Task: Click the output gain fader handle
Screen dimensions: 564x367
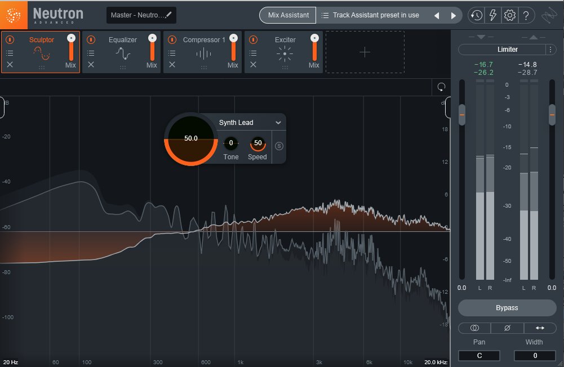Action: pos(552,115)
